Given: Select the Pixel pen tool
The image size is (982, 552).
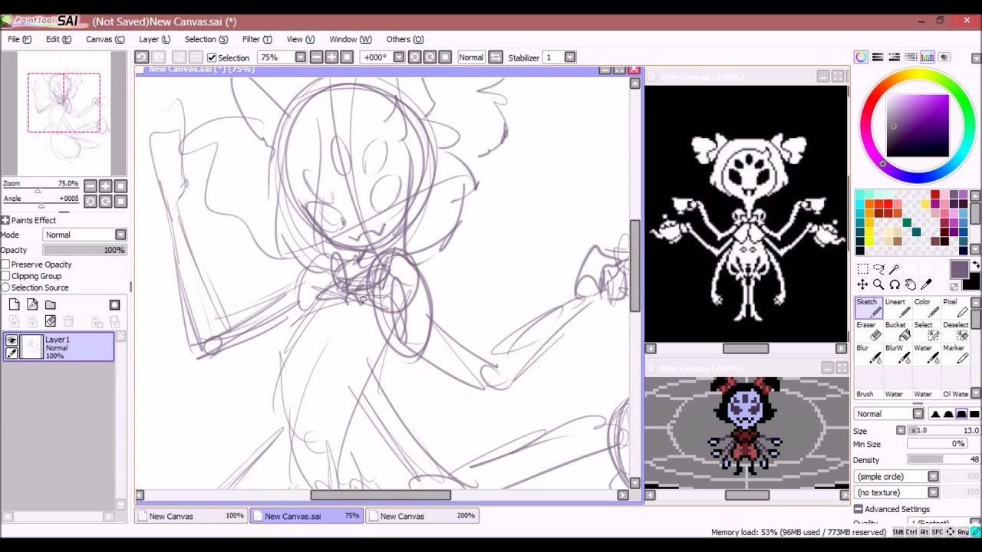Looking at the screenshot, I should [x=956, y=307].
